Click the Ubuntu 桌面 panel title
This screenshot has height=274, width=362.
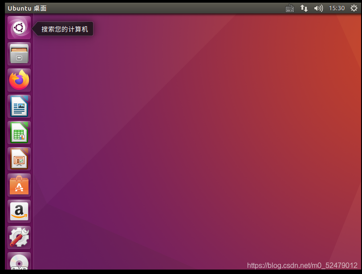pyautogui.click(x=27, y=8)
